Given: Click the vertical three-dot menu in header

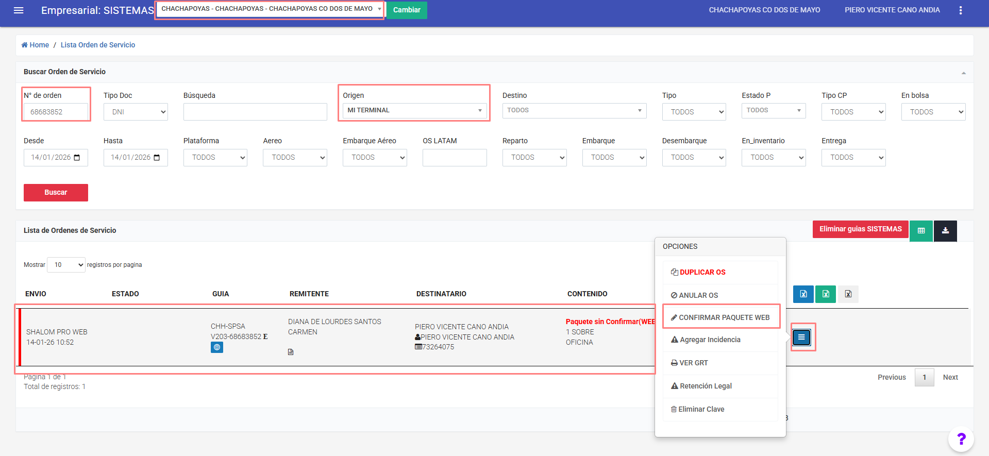Looking at the screenshot, I should [961, 10].
